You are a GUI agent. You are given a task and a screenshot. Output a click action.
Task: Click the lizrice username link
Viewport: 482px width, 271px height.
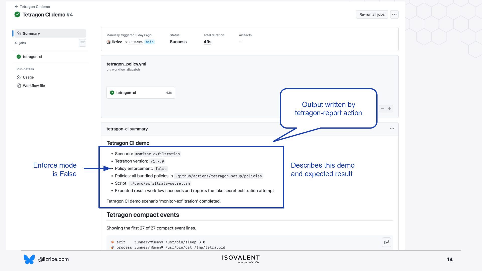pos(117,42)
